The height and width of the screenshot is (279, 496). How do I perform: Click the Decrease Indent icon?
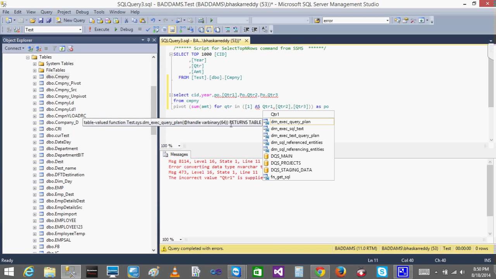(x=246, y=29)
